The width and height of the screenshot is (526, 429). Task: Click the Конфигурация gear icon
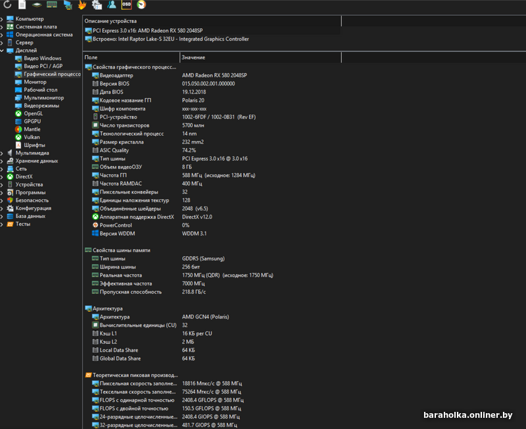coord(10,208)
